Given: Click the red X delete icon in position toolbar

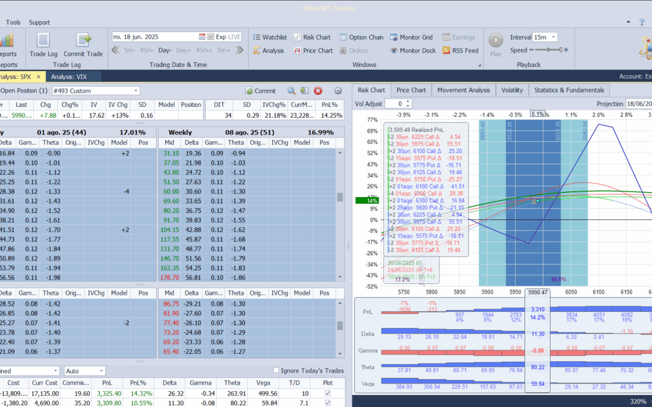Looking at the screenshot, I should point(318,90).
